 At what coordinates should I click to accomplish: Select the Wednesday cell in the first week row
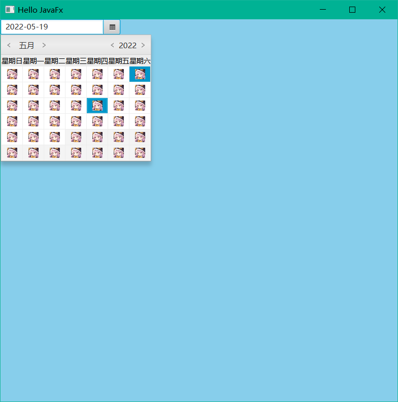click(76, 74)
